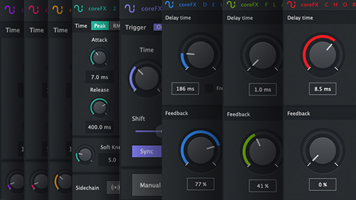Screen dimensions: 356x200
Task: Click the blue coreFX Delay logo
Action: (169, 4)
